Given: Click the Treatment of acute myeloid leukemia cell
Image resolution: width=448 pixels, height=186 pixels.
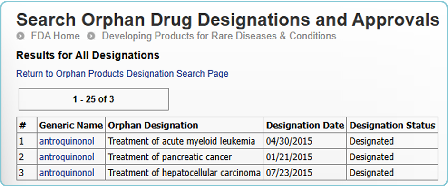Looking at the screenshot, I should click(x=184, y=141).
